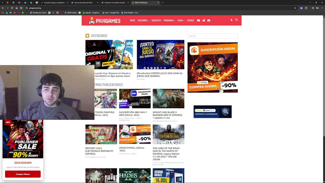Open the Hades II thumbnail
325x183 pixels.
pos(135,175)
